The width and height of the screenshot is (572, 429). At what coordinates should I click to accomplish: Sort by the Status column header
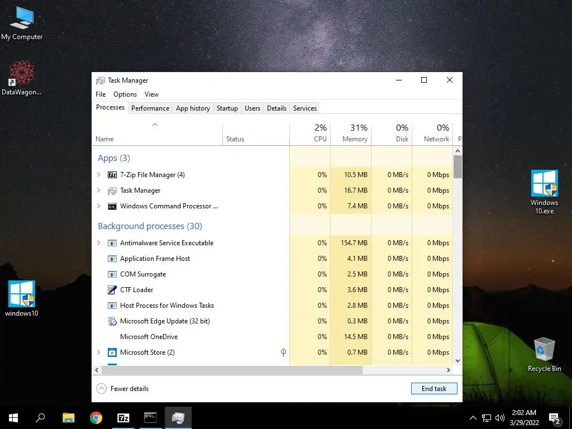[x=256, y=134]
